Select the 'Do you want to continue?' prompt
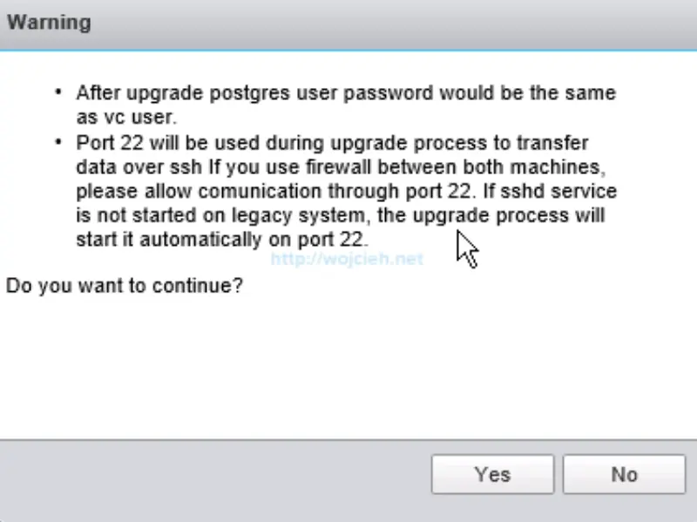Screen dimensions: 697x522 tap(125, 285)
